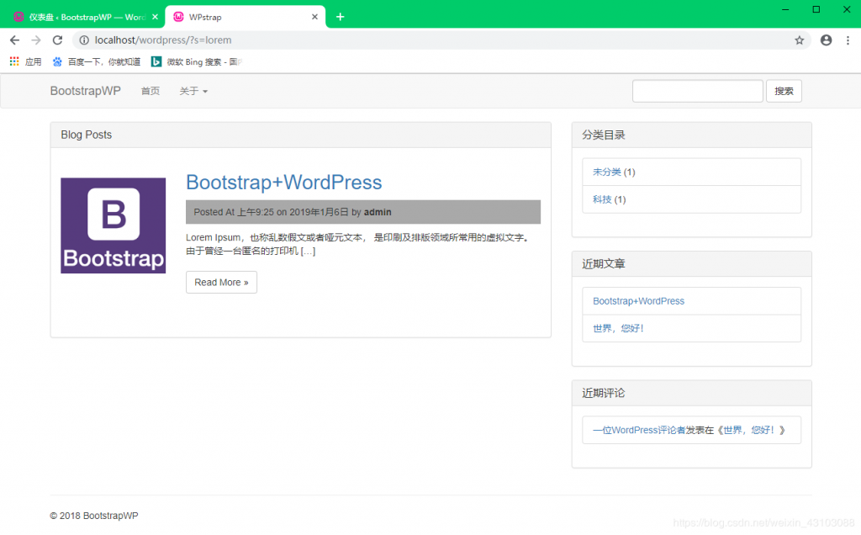Screen dimensions: 861x535
Task: Open the Apps grid in bookmarks bar
Action: click(25, 61)
